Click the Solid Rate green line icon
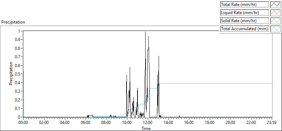The image size is (282, 131). [275, 21]
